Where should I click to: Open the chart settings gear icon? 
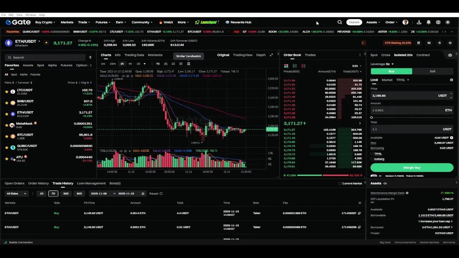click(450, 43)
